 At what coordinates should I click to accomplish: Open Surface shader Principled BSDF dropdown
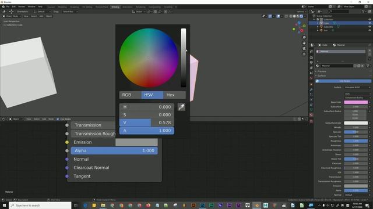coord(357,88)
